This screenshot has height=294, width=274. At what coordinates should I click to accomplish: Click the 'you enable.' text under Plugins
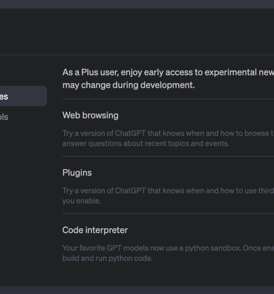tap(82, 201)
